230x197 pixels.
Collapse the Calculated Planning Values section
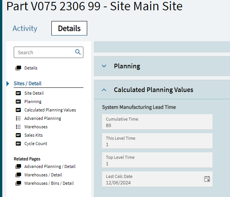104,90
